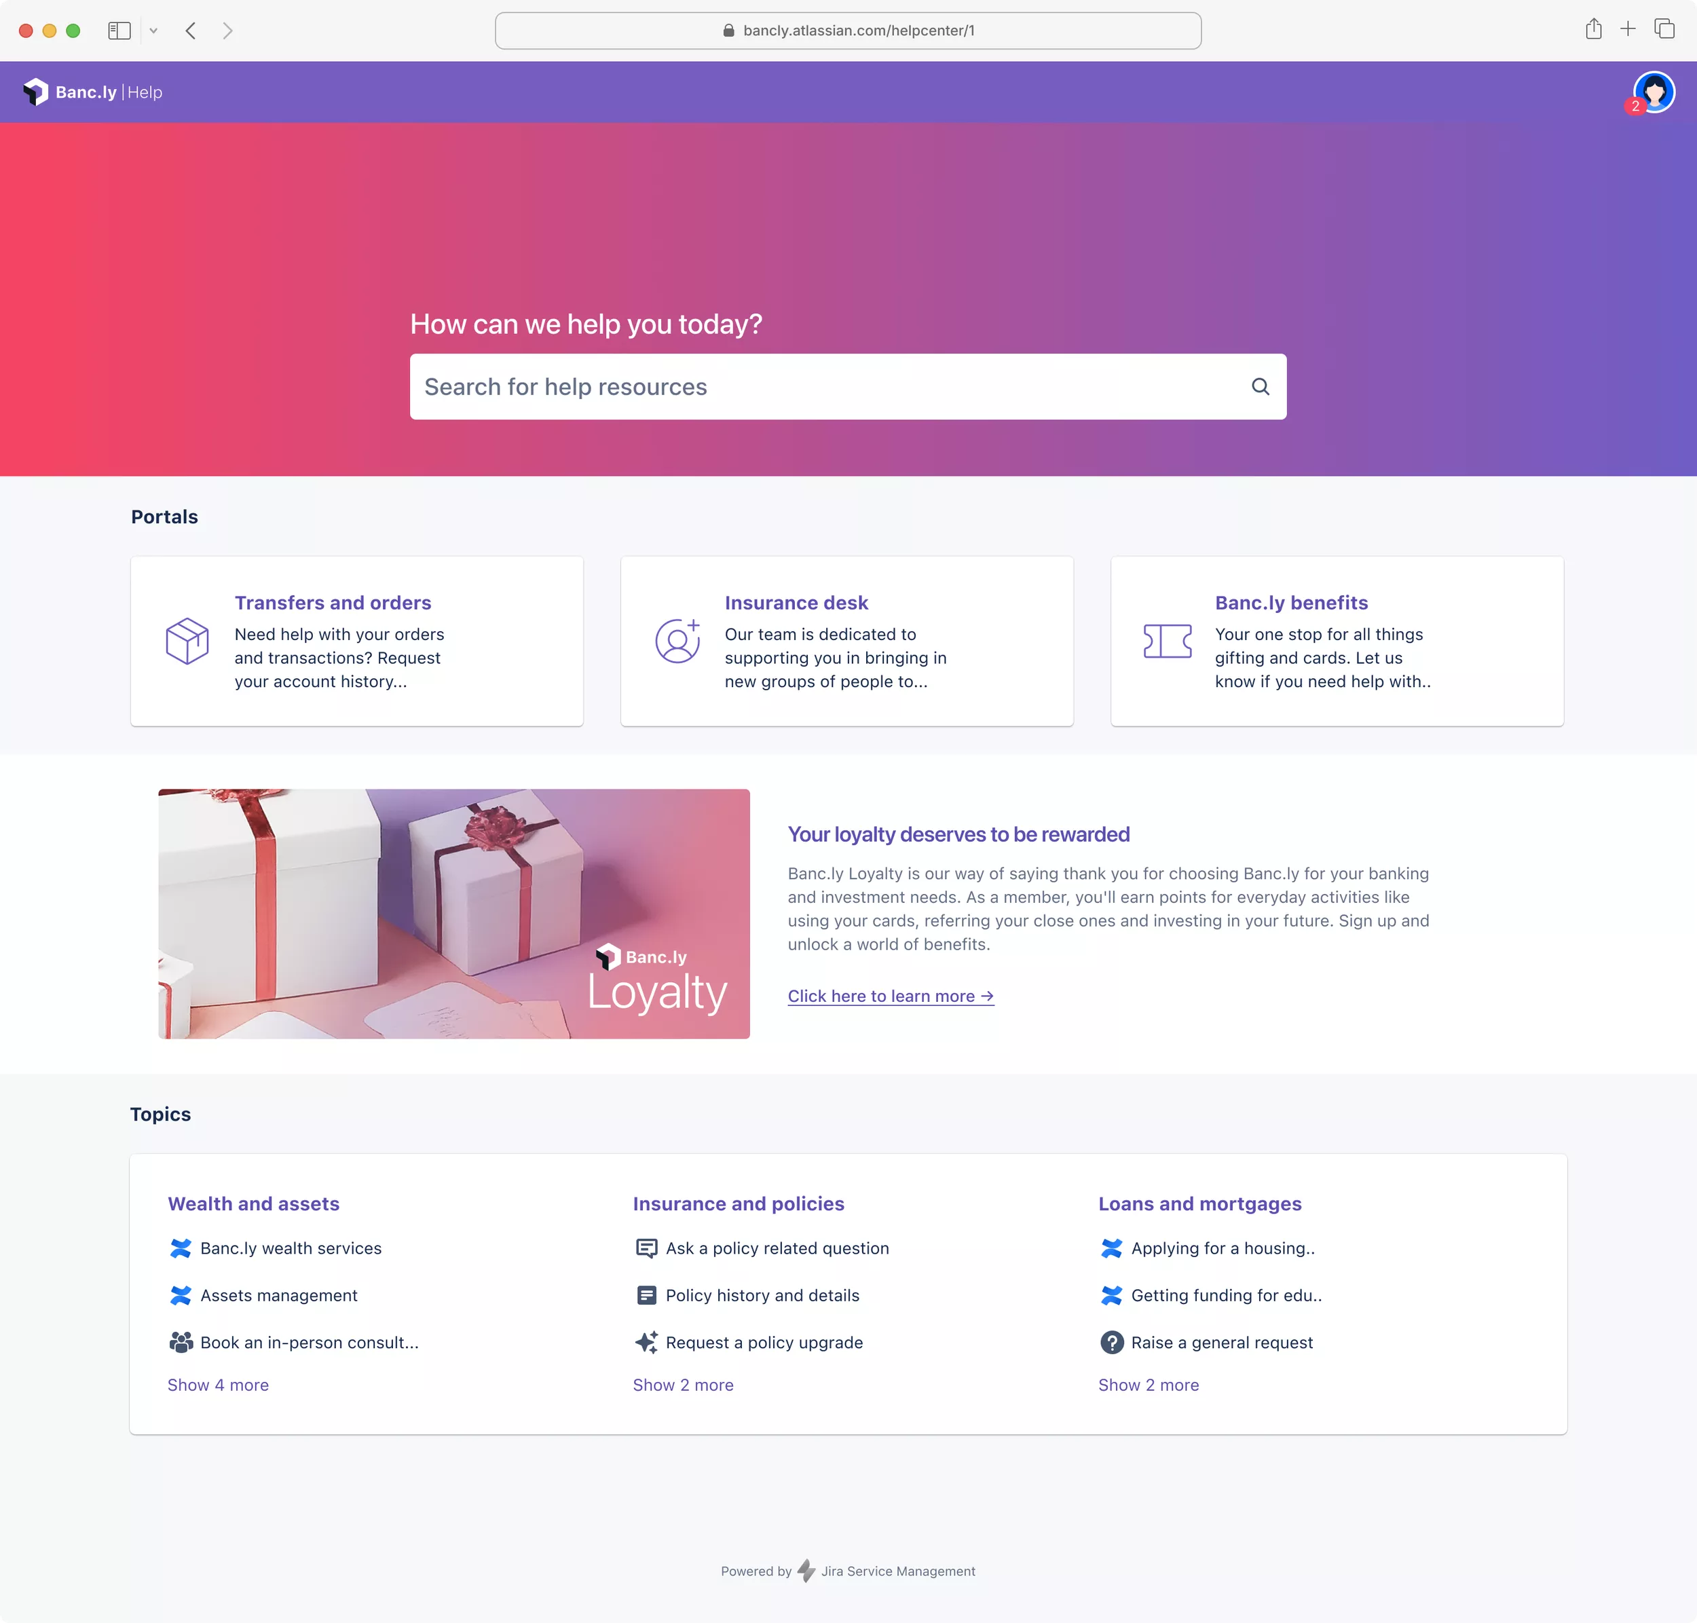
Task: Click the Loans and mortgages topic heading
Action: tap(1199, 1204)
